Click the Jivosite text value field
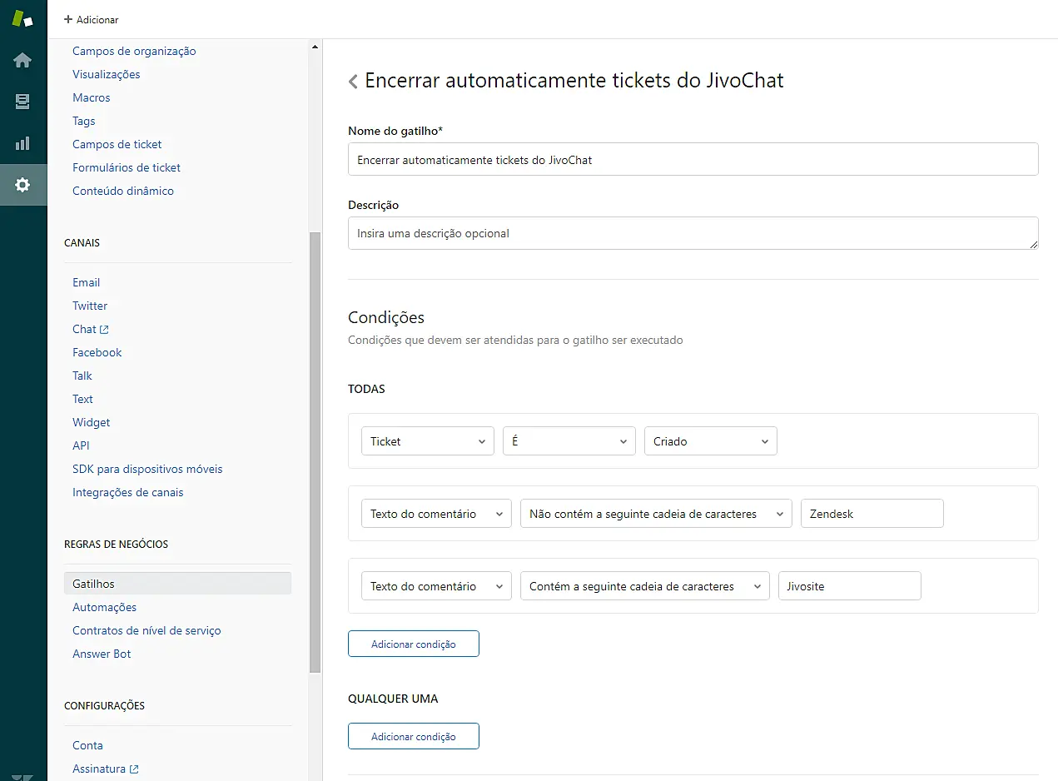The height and width of the screenshot is (781, 1058). click(x=849, y=586)
